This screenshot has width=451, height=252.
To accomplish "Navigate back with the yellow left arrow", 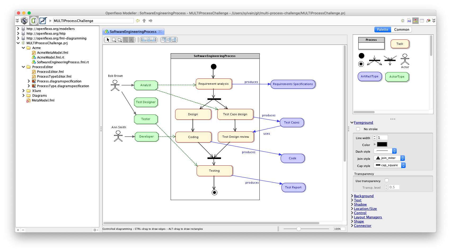I will [x=138, y=21].
